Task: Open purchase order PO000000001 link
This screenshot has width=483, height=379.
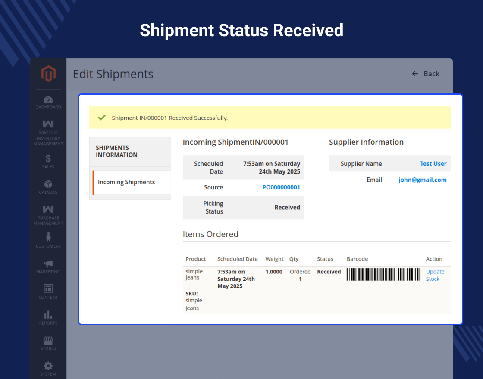Action: (281, 187)
